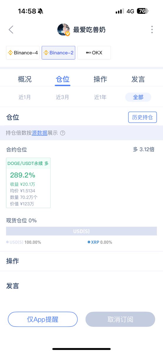Image resolution: width=163 pixels, height=353 pixels.
Task: Switch to the 操作 tab
Action: (100, 79)
